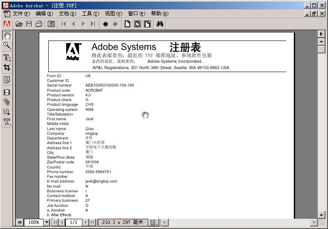Click vertical scrollbar up arrow
Image resolution: width=328 pixels, height=229 pixels.
tap(321, 42)
